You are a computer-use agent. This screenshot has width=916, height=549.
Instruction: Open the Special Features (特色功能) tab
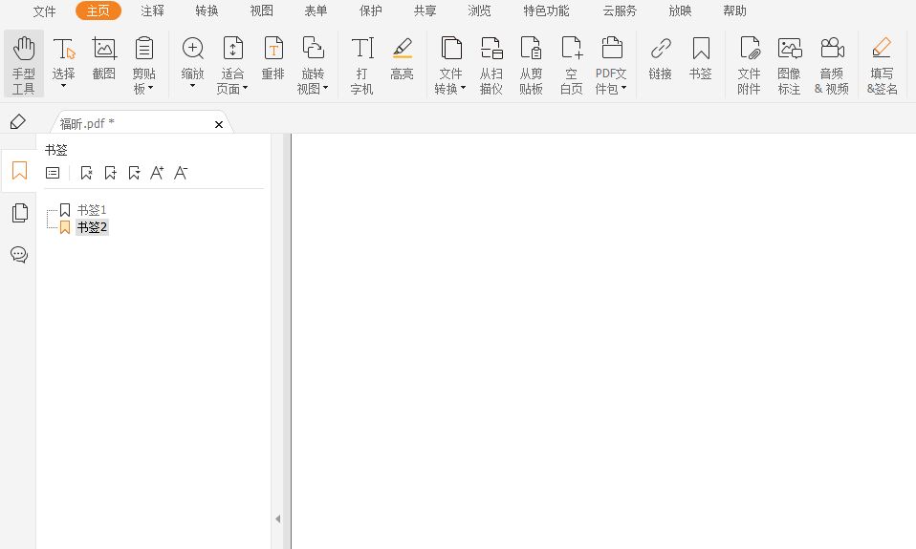(546, 11)
